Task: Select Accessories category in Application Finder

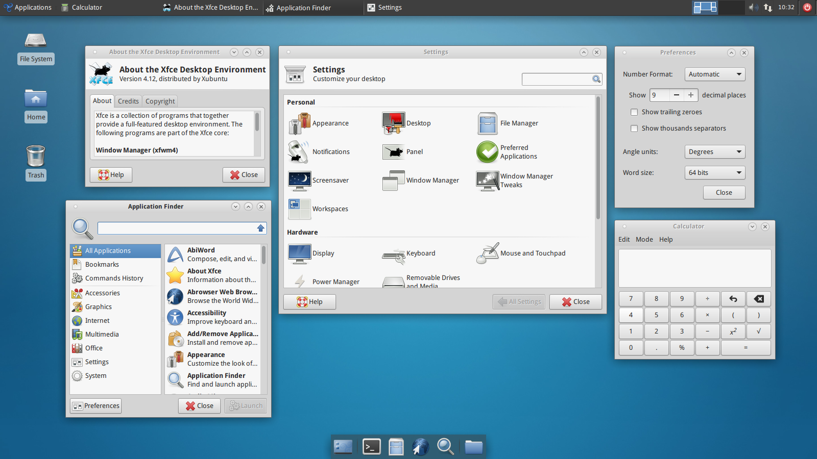Action: [115, 293]
